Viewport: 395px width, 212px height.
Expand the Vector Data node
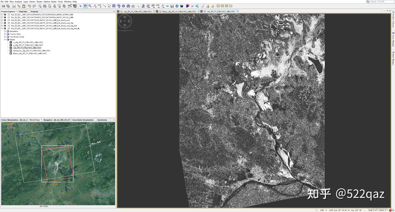(5, 34)
